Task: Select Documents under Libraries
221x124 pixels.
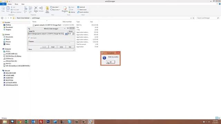Action: point(9,37)
